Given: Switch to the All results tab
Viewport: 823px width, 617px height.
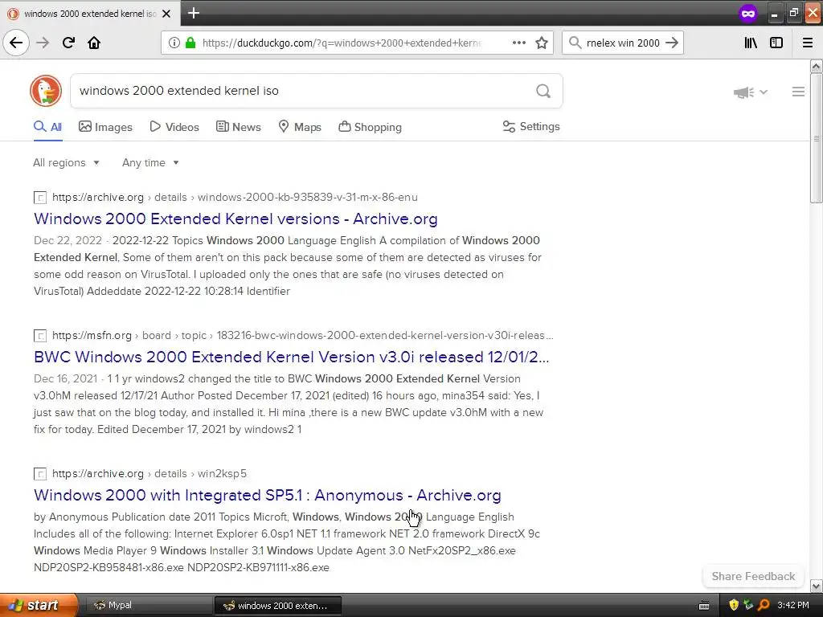Looking at the screenshot, I should 47,127.
